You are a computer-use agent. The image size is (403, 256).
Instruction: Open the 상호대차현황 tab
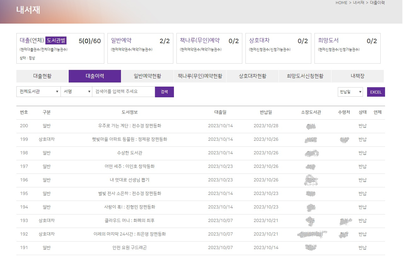(252, 76)
